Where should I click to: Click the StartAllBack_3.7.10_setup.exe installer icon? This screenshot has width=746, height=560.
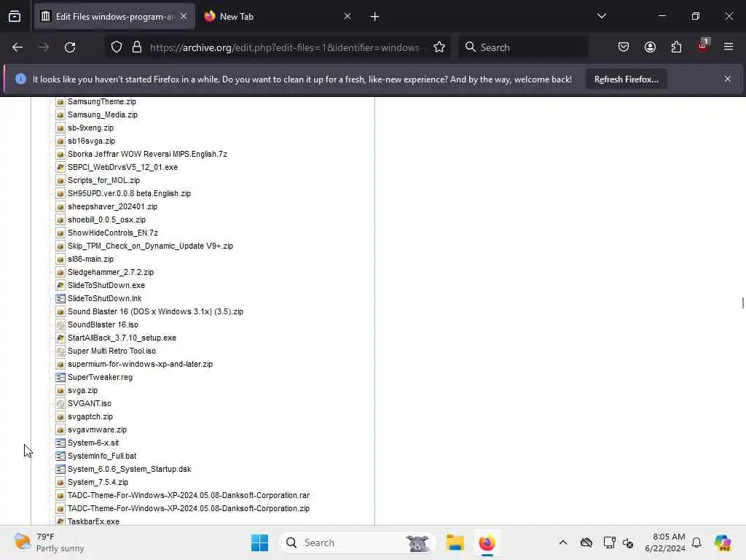[x=60, y=338]
